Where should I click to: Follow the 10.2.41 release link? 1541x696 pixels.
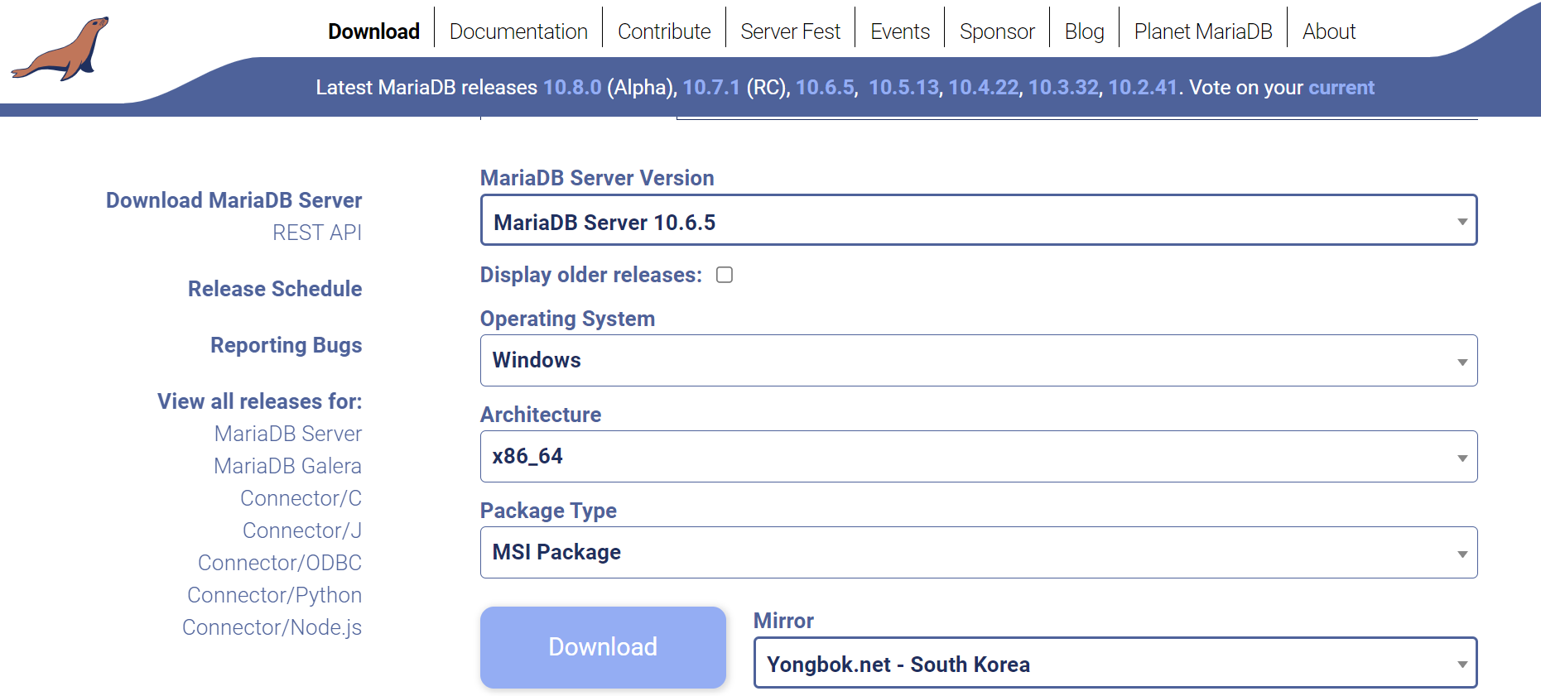click(1143, 88)
